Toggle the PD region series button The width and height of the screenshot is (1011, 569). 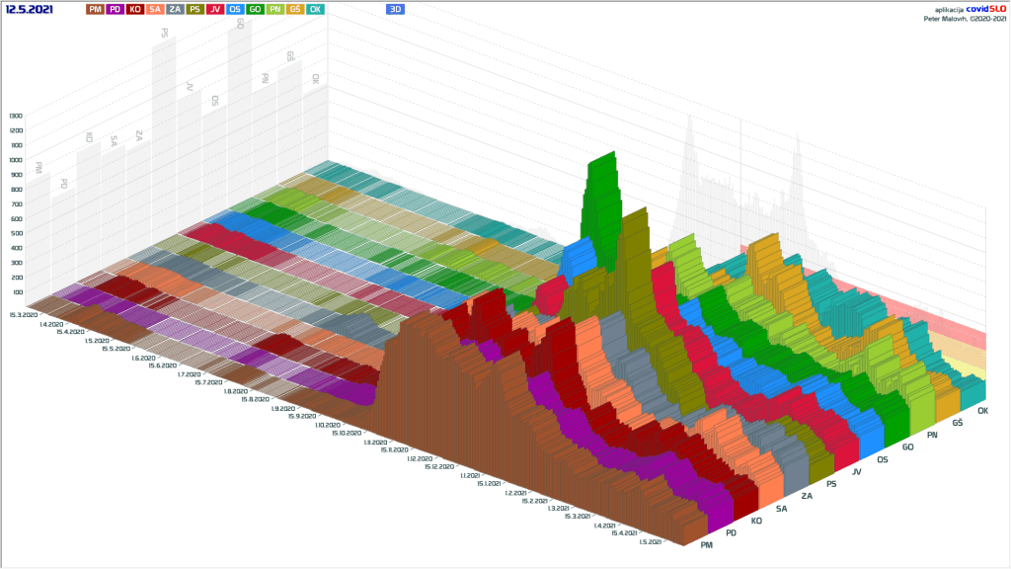[115, 9]
